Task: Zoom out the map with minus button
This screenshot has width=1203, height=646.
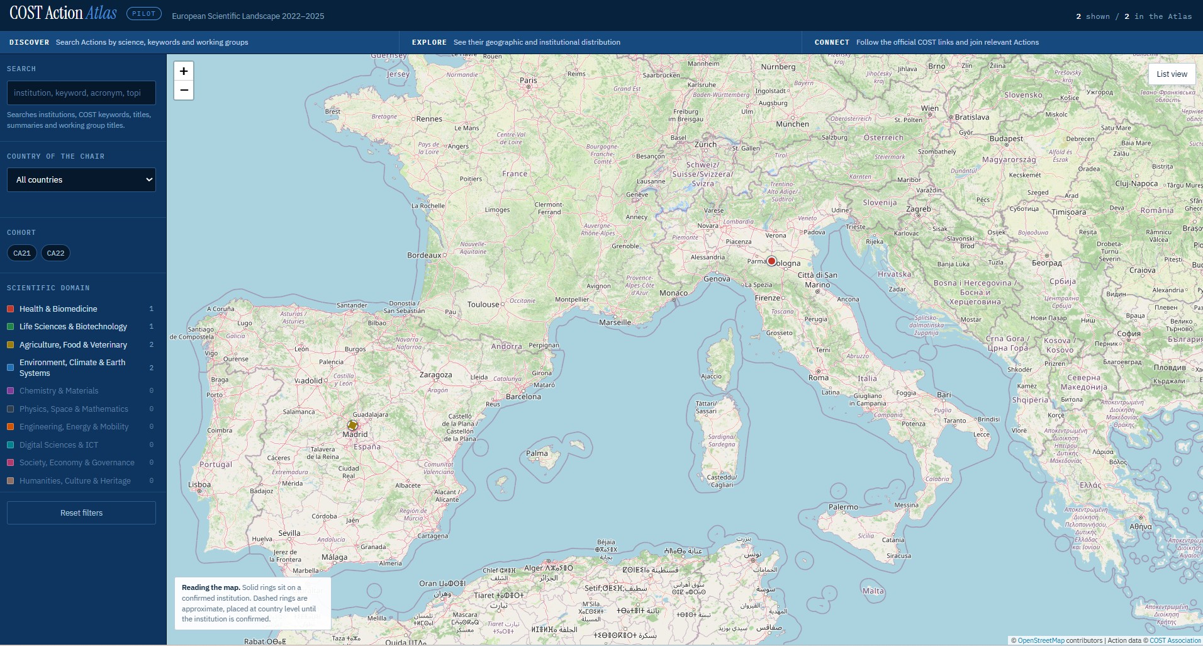Action: tap(184, 90)
